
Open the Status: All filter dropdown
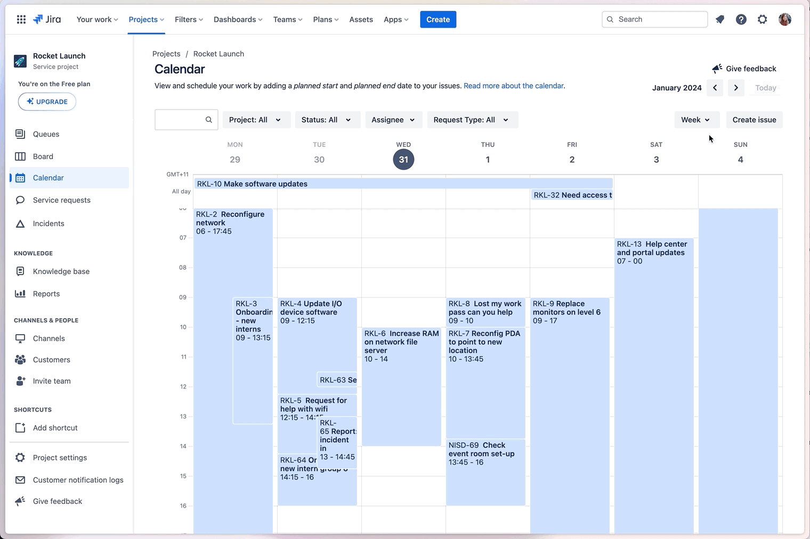pyautogui.click(x=327, y=120)
